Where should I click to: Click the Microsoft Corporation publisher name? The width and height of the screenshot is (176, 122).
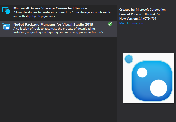click(x=151, y=10)
